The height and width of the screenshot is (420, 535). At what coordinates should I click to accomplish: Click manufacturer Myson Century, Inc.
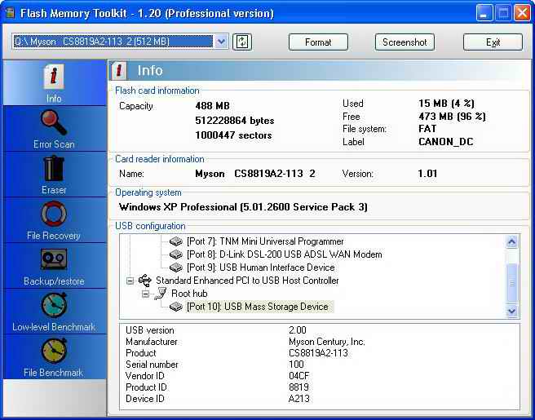tap(327, 342)
